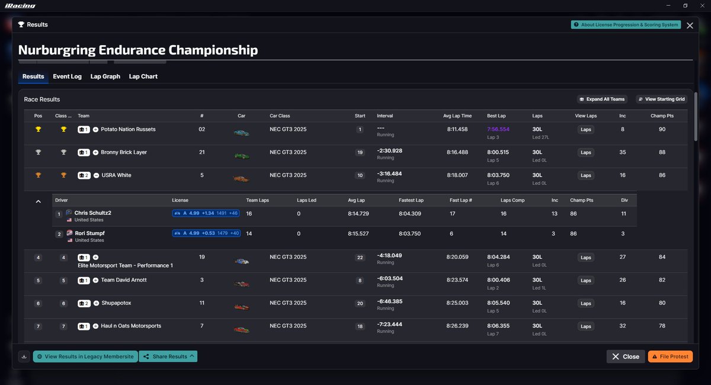Viewport: 711px width, 385px height.
Task: View laps for USRA White
Action: pos(586,175)
